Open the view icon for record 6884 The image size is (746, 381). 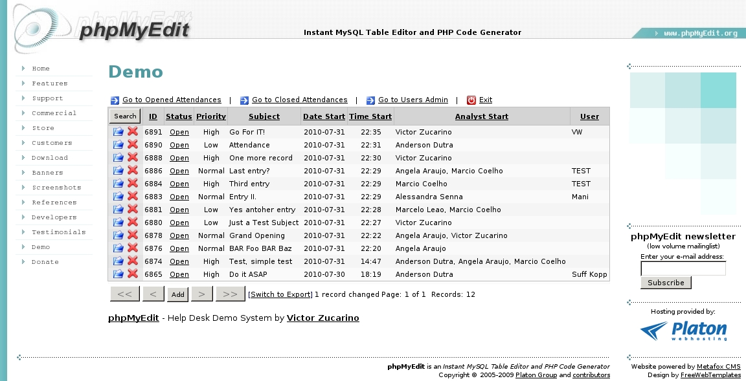119,183
